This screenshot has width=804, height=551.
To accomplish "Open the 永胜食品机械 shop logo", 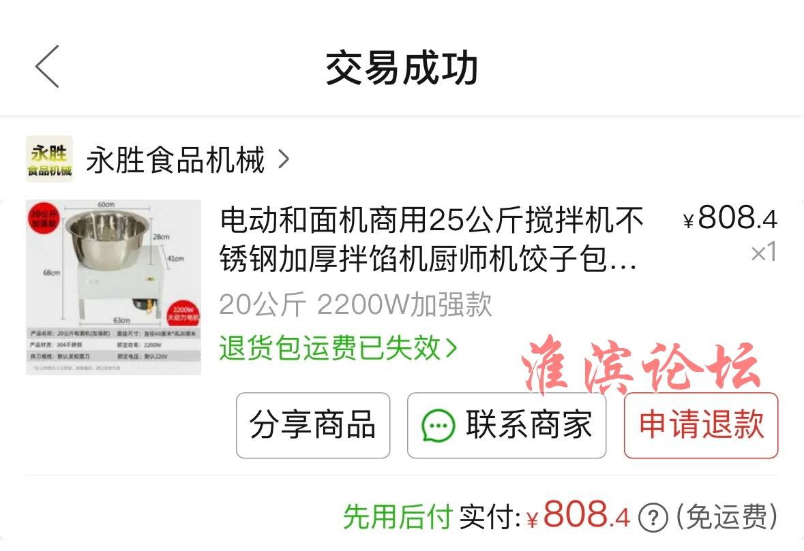I will coord(49,159).
